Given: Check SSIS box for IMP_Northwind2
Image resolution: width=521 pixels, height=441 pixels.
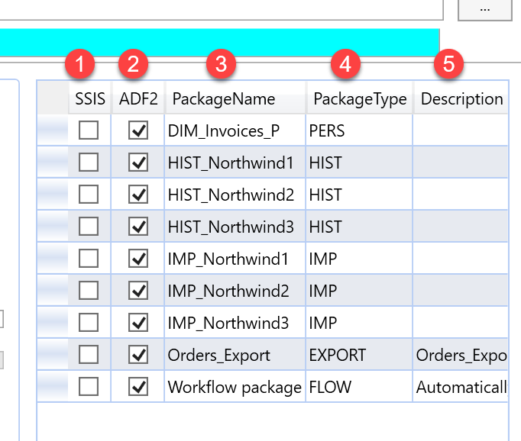Looking at the screenshot, I should pos(89,291).
